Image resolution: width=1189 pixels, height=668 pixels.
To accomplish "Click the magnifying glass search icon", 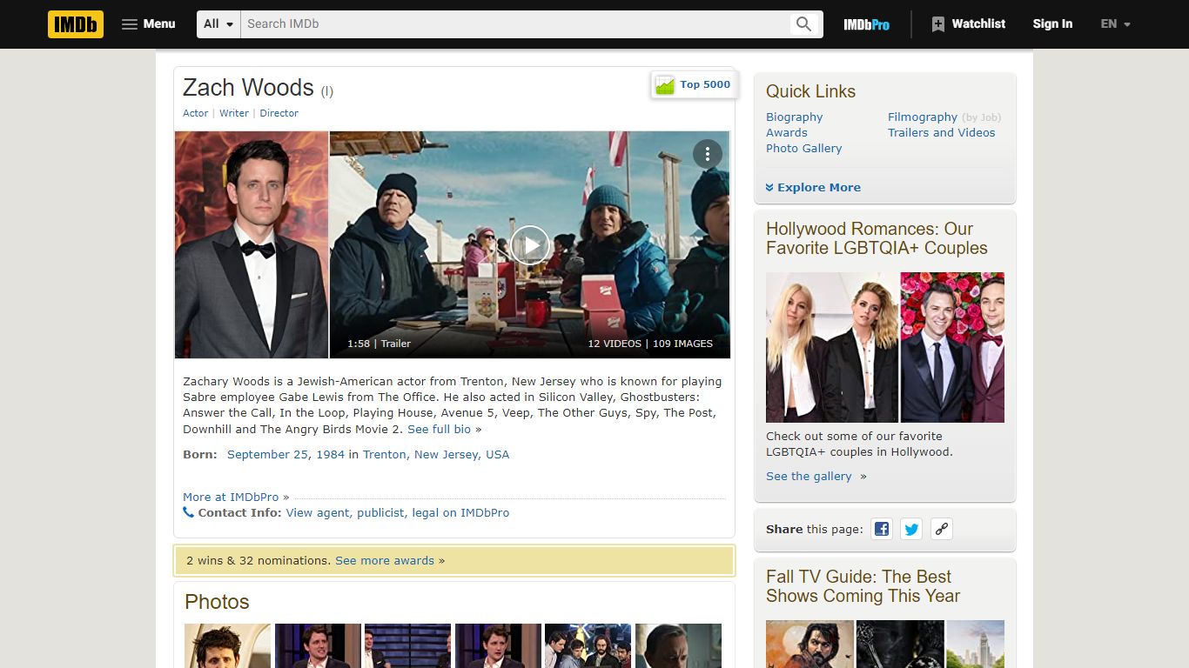I will click(804, 24).
